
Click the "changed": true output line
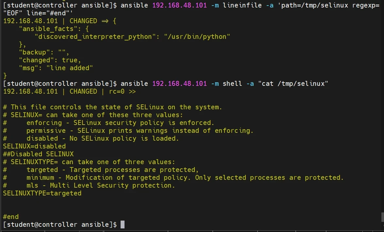coord(50,60)
